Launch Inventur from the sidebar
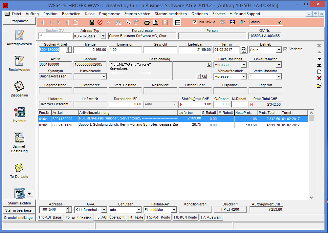Screen dimensions: 328x233 (19, 115)
